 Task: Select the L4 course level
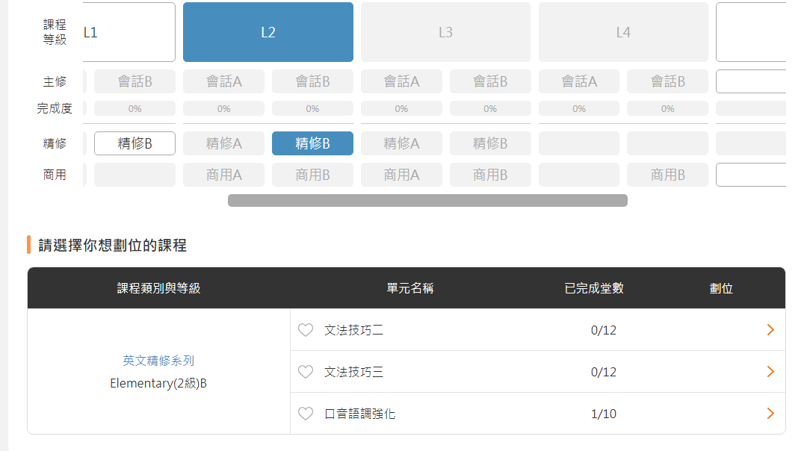(623, 32)
